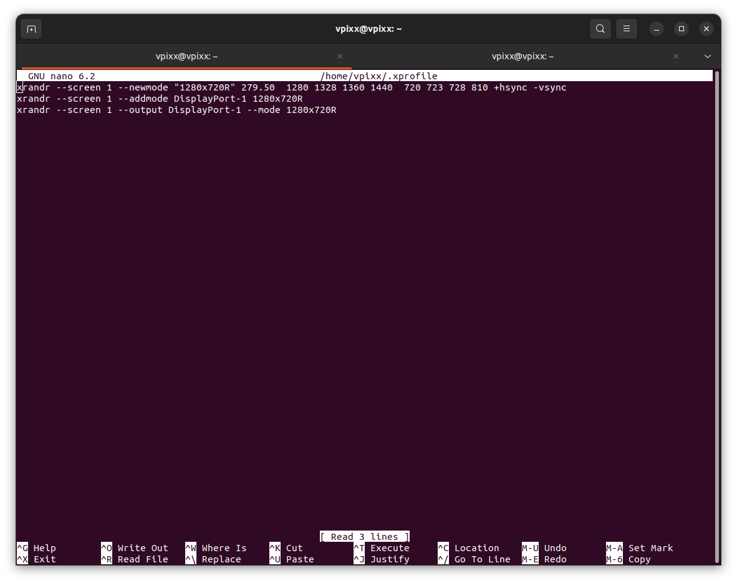The height and width of the screenshot is (583, 737).
Task: Click the first xrandr newmode line
Action: point(291,87)
